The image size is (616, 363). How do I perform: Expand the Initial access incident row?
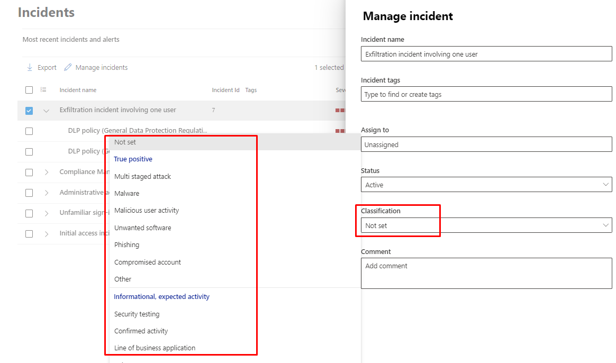[47, 234]
